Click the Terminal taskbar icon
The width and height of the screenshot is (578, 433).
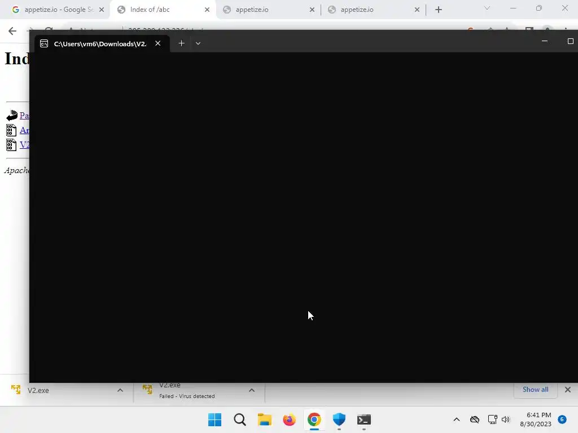pyautogui.click(x=364, y=419)
